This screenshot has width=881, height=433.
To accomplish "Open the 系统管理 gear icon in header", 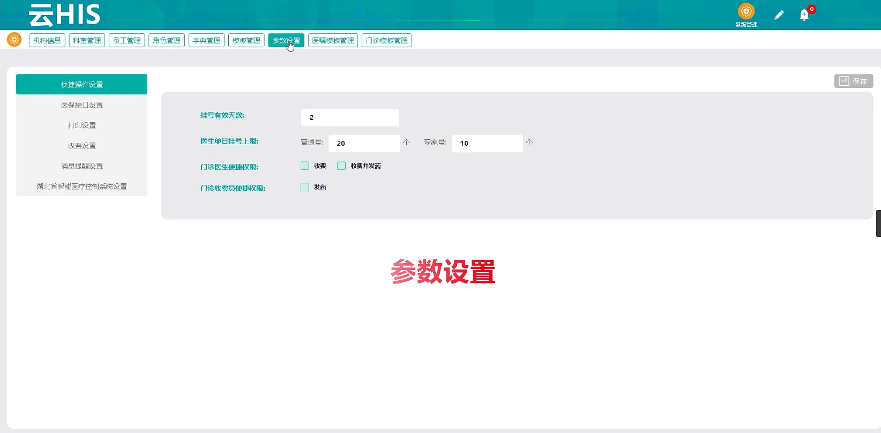I will [x=746, y=11].
